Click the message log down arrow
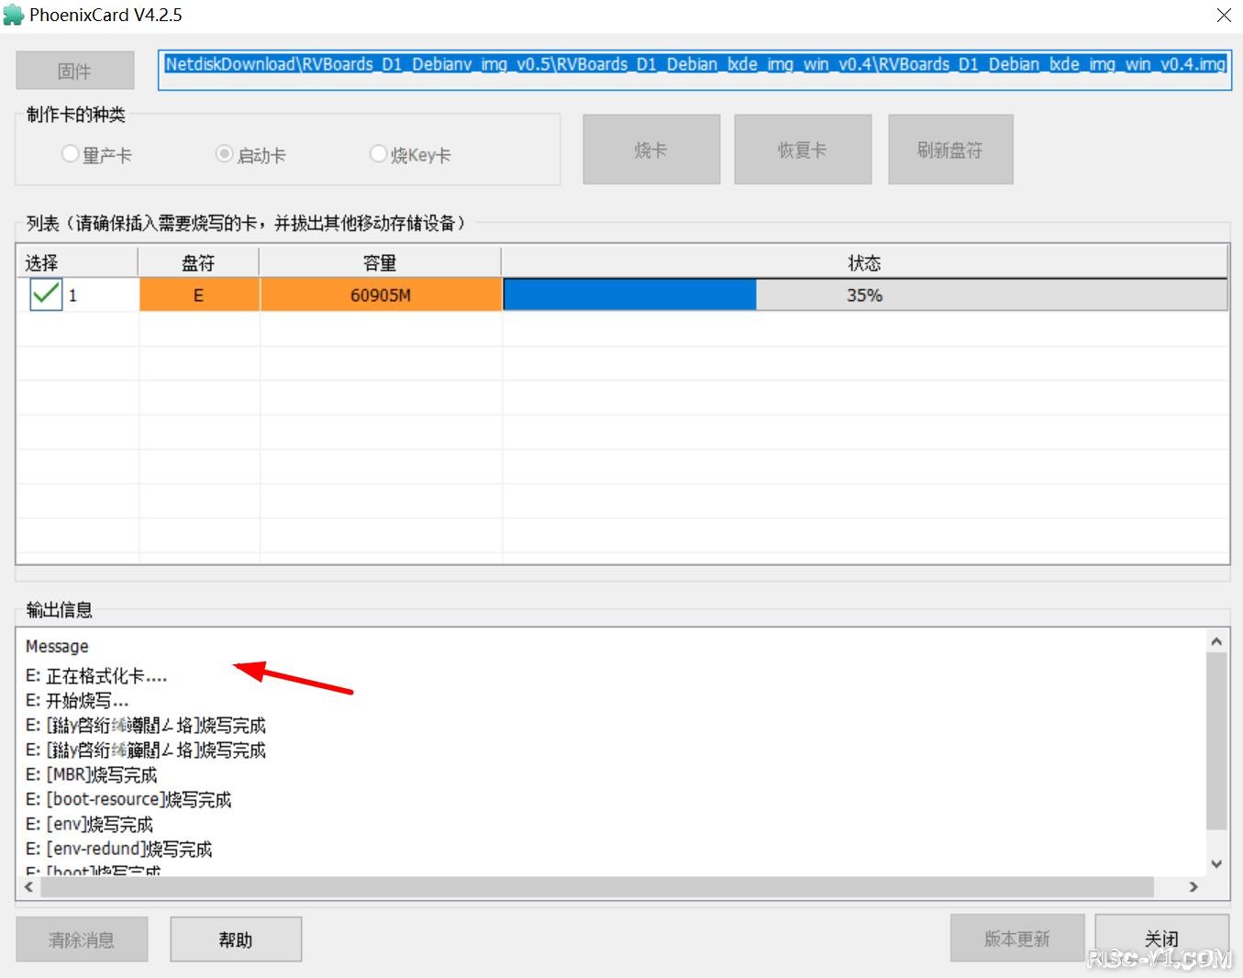This screenshot has height=978, width=1243. [x=1216, y=863]
